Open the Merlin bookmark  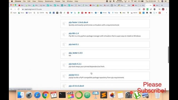tap(134, 13)
